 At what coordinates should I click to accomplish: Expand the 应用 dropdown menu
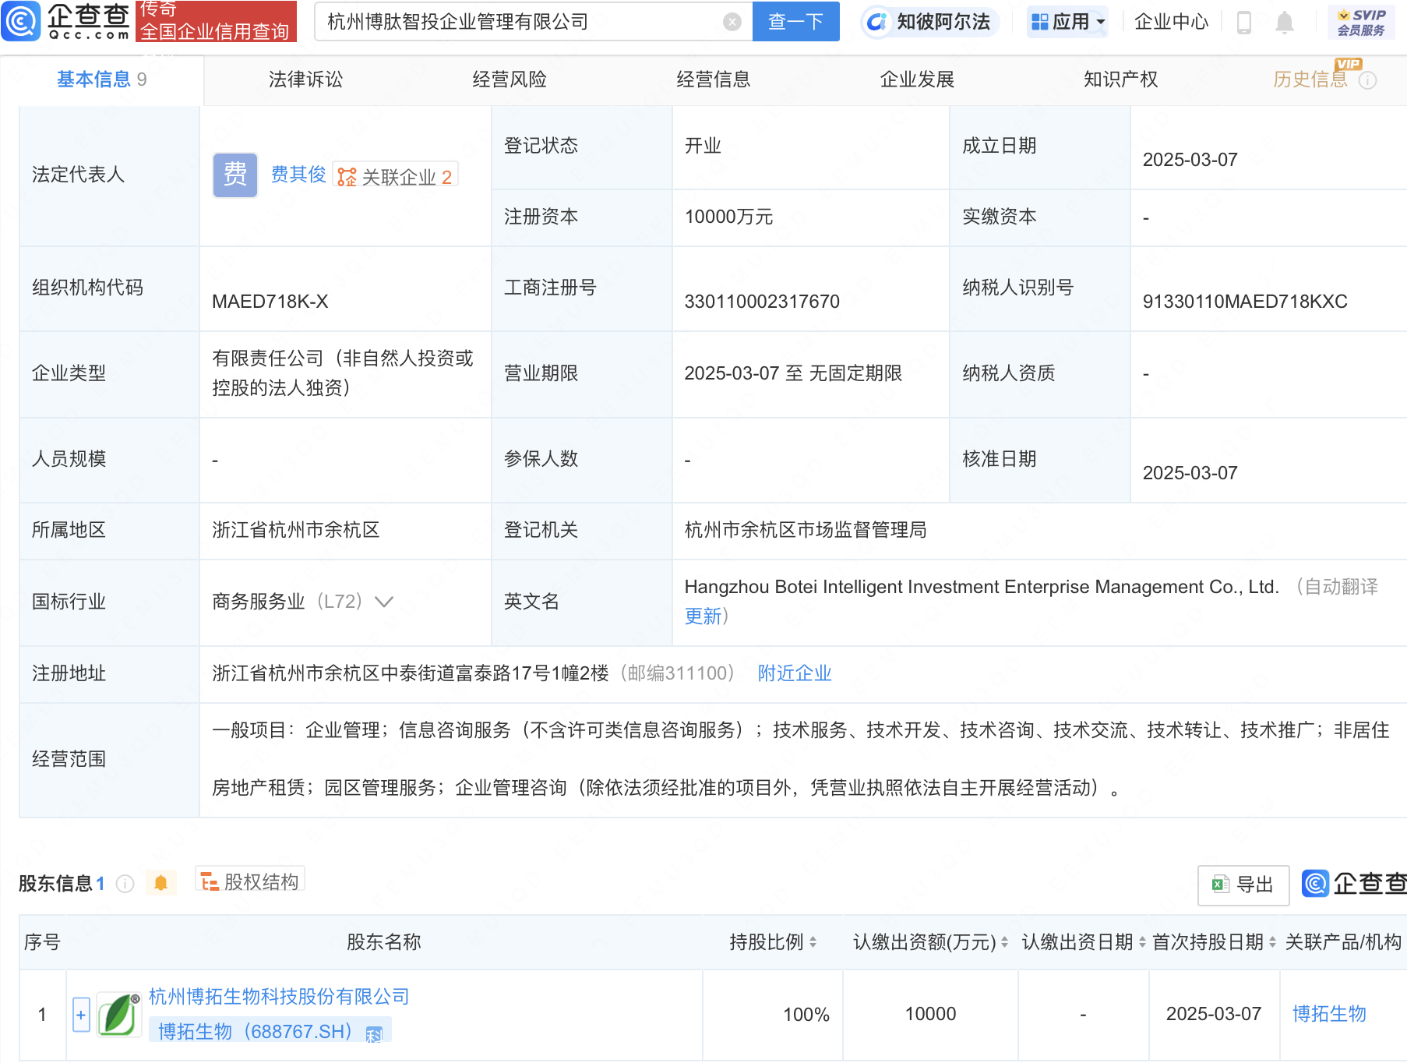coord(1101,22)
